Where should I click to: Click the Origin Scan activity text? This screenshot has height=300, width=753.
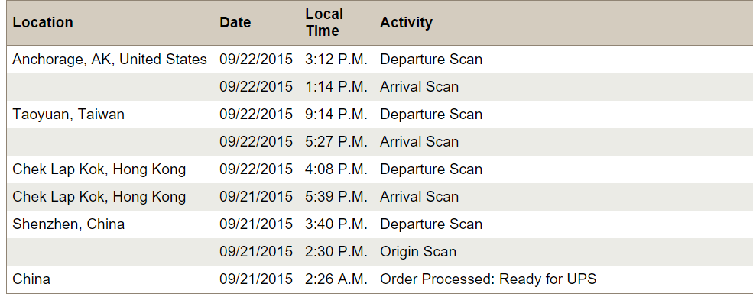coord(418,252)
